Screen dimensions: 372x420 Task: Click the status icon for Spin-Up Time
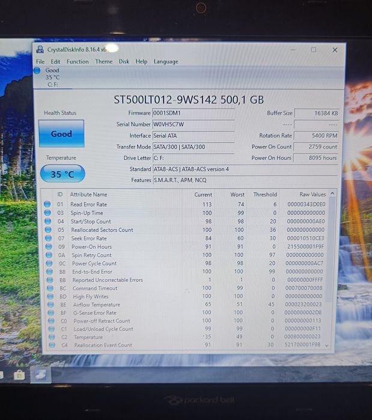[47, 213]
